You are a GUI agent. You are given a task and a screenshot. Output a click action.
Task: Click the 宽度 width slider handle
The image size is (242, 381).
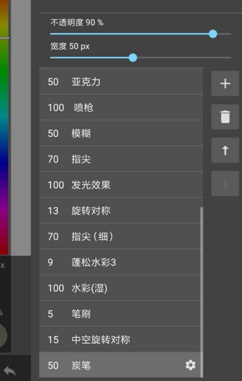(133, 58)
